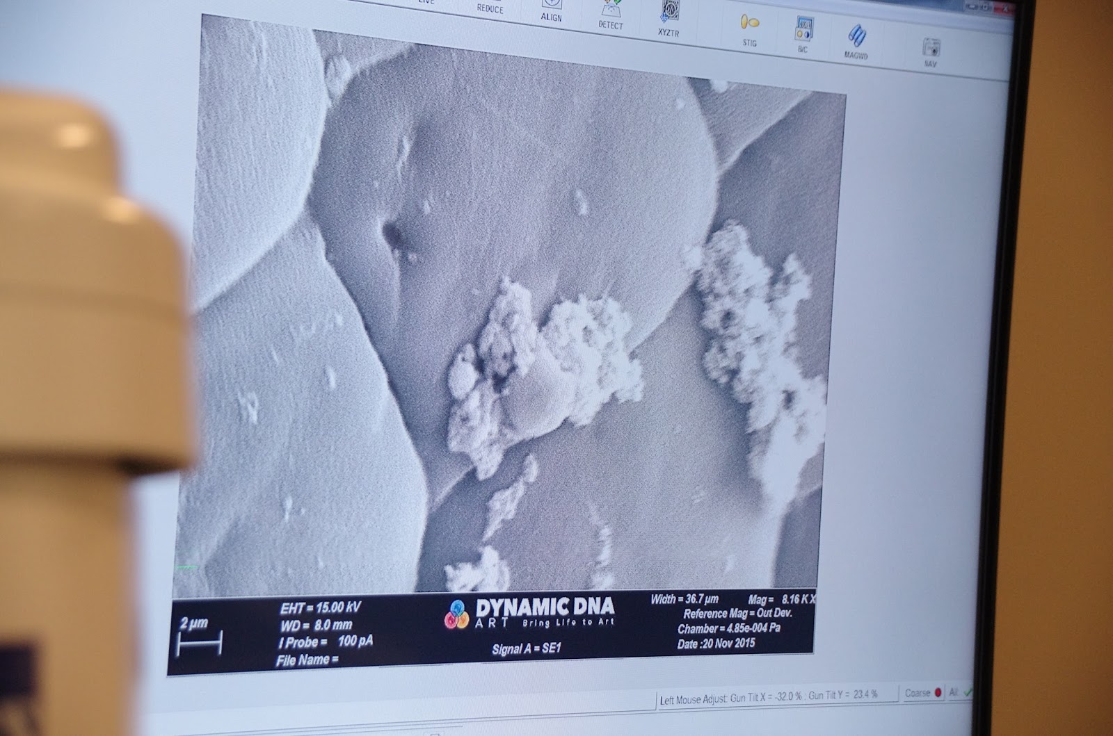Select the STIG stigmation tool
1113x736 pixels.
(x=749, y=30)
